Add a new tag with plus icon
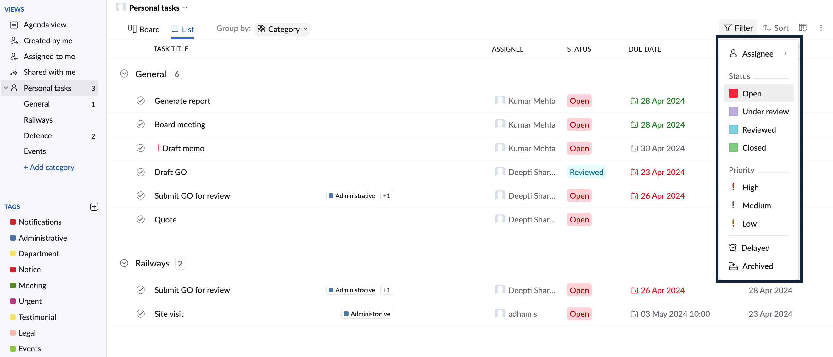This screenshot has height=357, width=833. pos(94,207)
